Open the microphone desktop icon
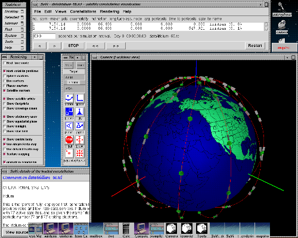 [x=282, y=9]
